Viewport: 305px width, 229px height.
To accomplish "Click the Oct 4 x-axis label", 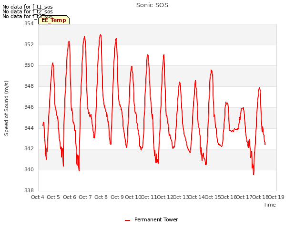I will pos(38,197).
